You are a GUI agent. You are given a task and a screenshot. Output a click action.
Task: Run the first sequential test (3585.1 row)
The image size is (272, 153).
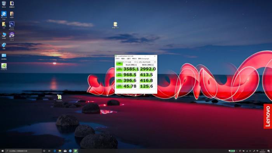pyautogui.click(x=119, y=69)
